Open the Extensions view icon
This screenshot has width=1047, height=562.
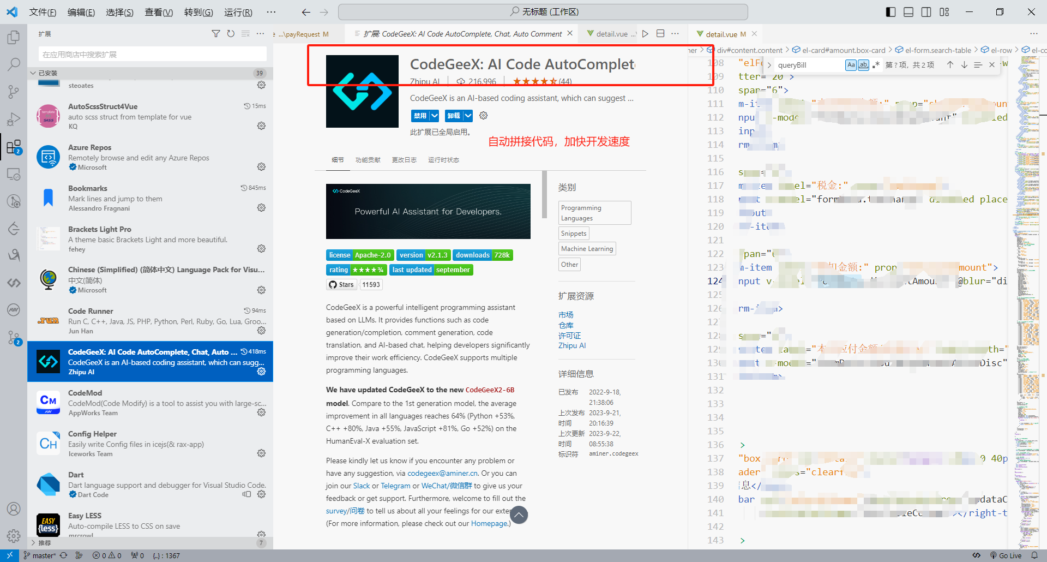click(14, 147)
